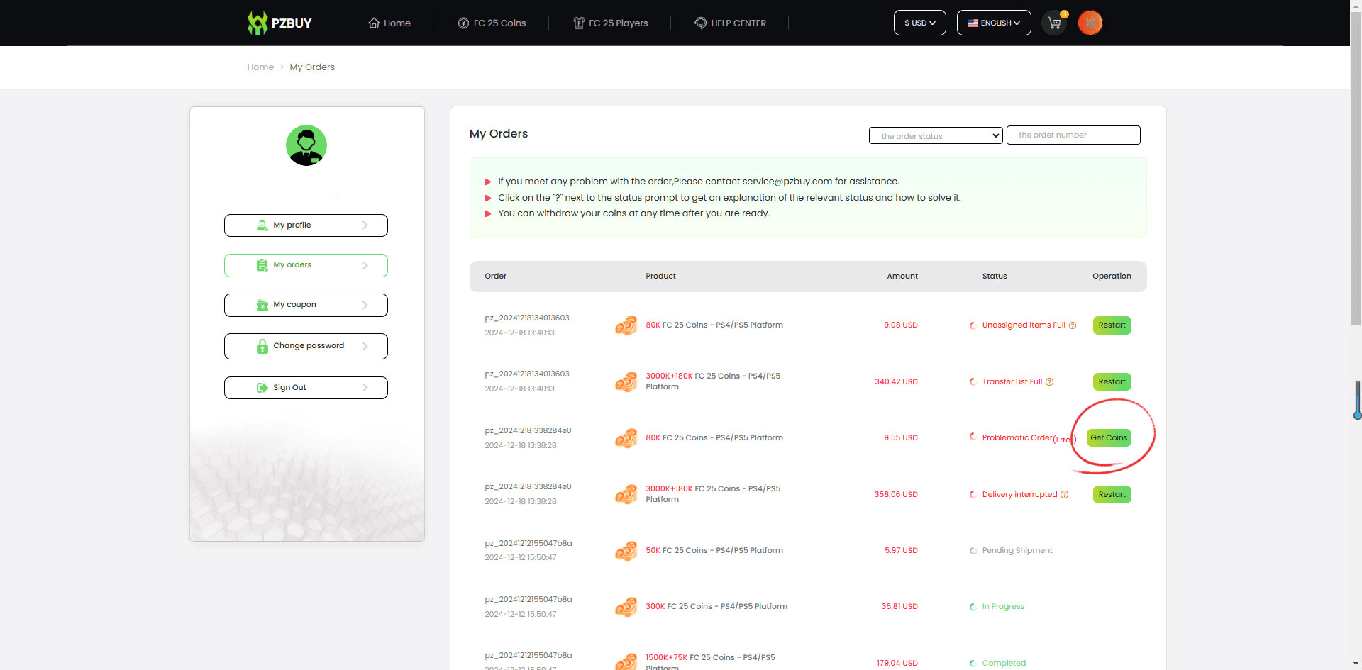Click the PZBUY logo

279,23
